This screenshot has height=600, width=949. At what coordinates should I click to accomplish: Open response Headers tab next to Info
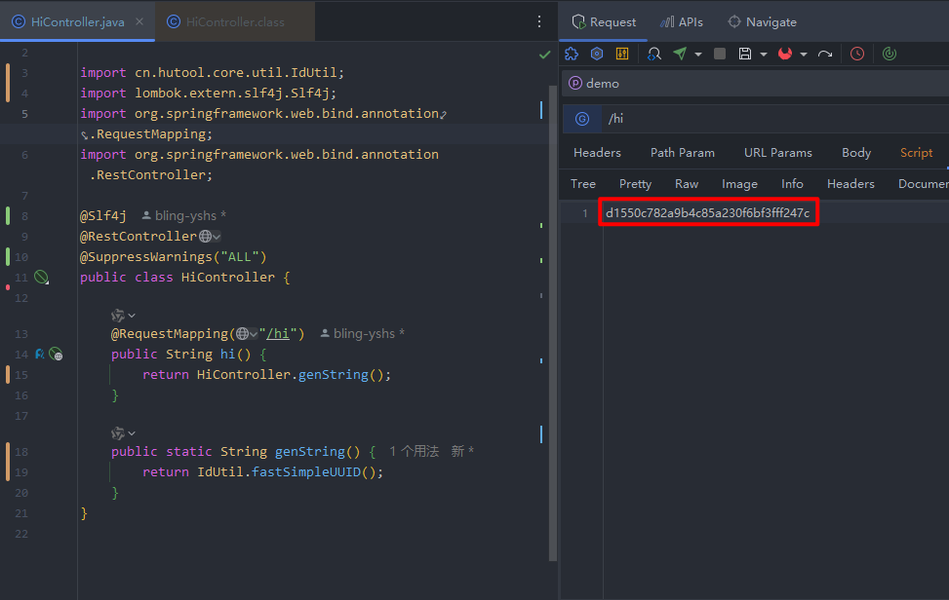coord(850,184)
